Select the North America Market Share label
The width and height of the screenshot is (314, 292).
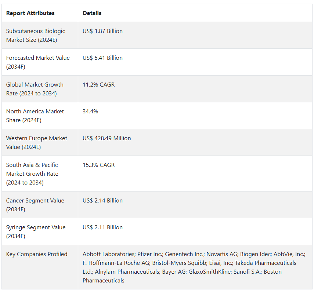(x=35, y=116)
